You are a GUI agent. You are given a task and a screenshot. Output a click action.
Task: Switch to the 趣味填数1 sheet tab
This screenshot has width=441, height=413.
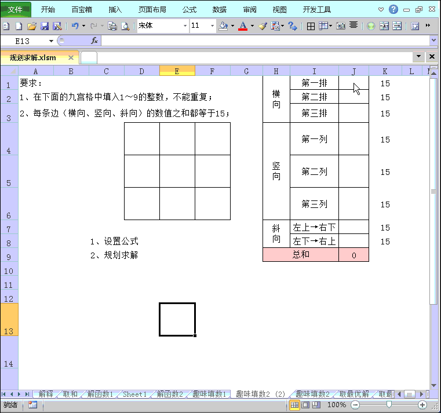(209, 394)
